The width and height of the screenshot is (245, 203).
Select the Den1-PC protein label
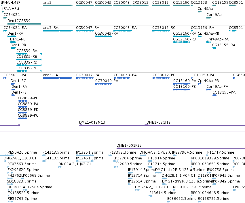(x=18, y=81)
